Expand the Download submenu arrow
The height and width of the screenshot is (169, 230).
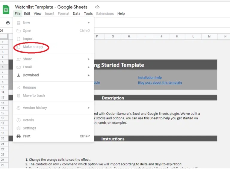pos(89,75)
